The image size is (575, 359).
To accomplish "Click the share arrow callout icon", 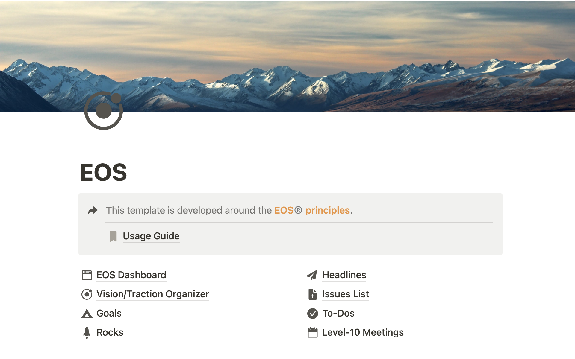I will [x=93, y=210].
